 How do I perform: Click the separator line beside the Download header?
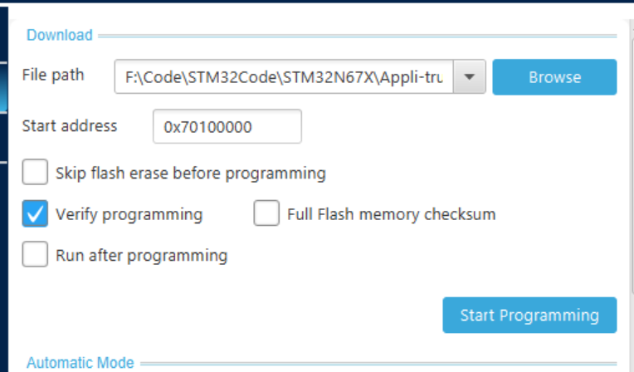(357, 36)
